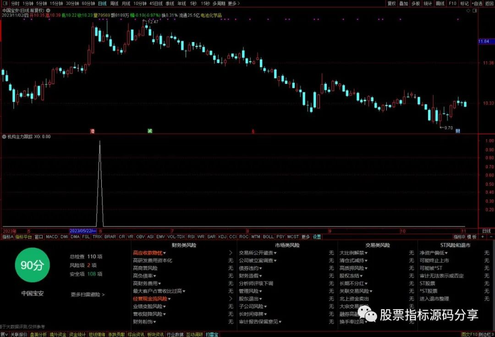This screenshot has height=337, width=495.
Task: Click the 画线 drawing tool button
Action: (x=440, y=4)
